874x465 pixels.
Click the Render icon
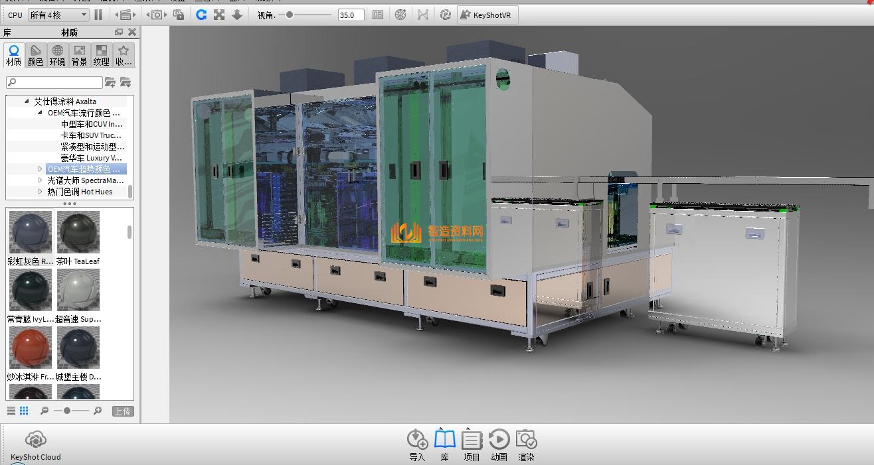click(x=526, y=444)
